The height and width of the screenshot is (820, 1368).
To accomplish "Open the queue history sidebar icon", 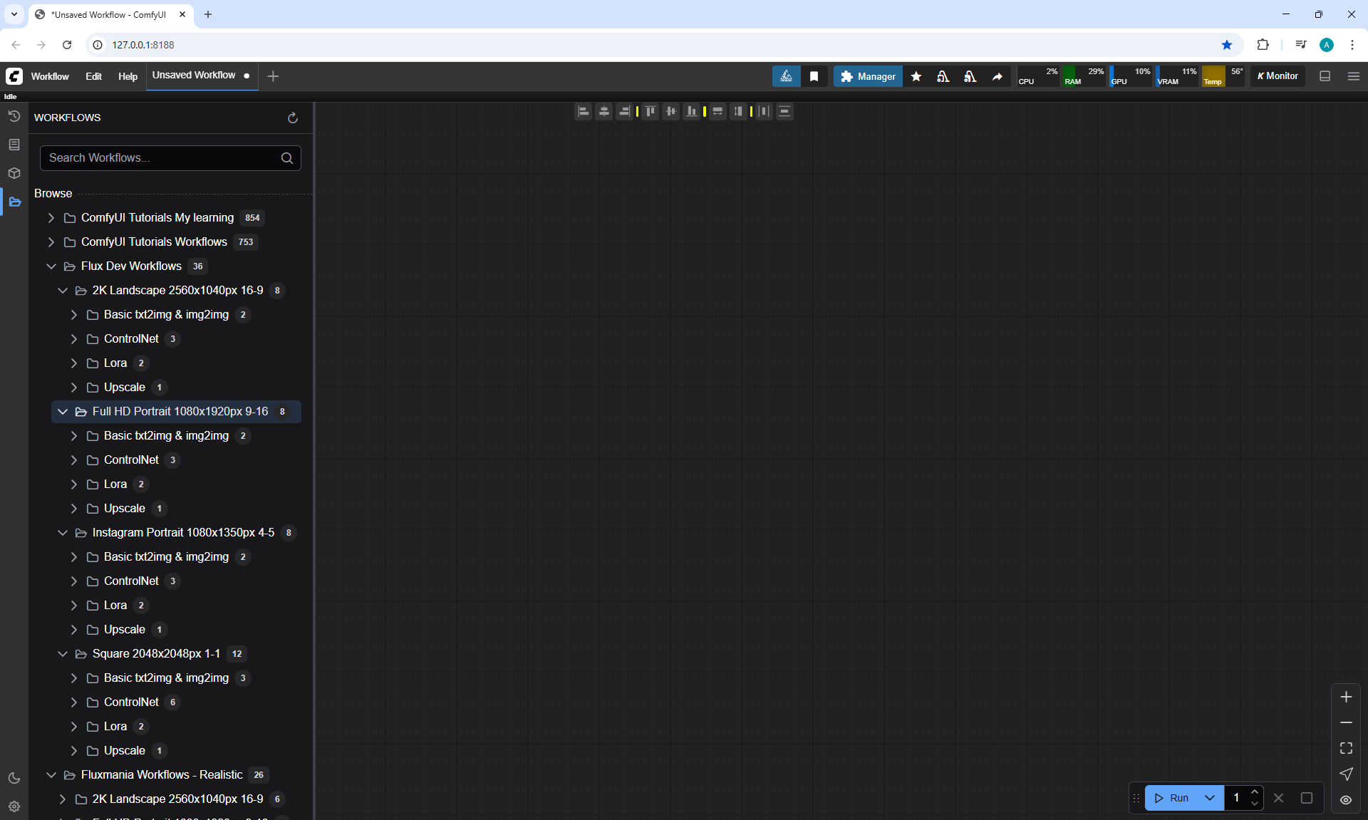I will point(14,116).
